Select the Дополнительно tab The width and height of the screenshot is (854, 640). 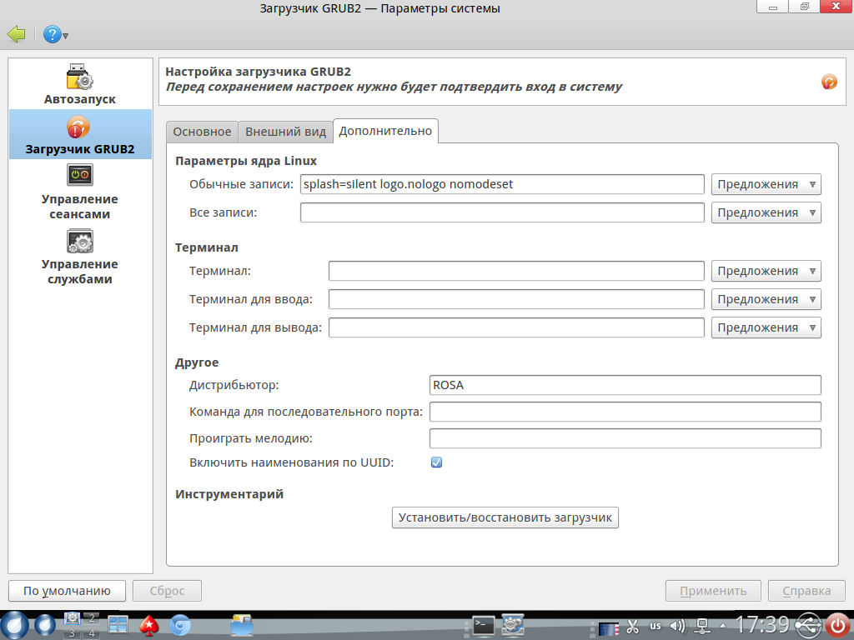(385, 131)
